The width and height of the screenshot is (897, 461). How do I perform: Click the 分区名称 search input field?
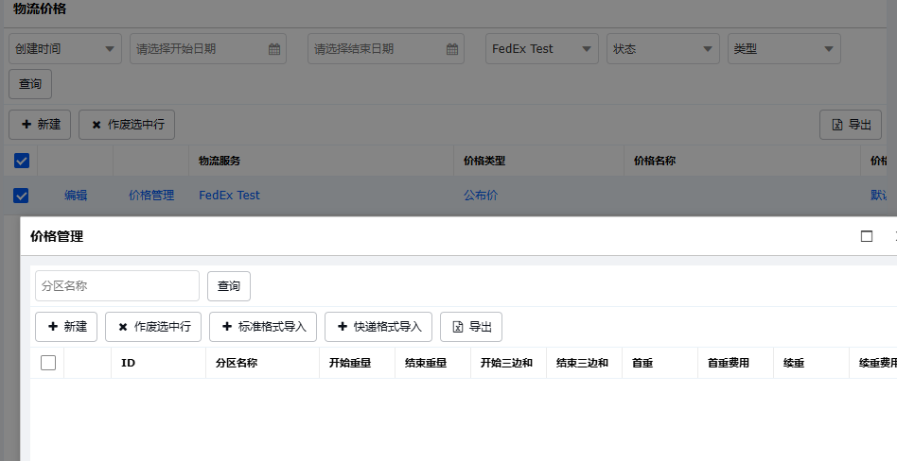point(117,286)
